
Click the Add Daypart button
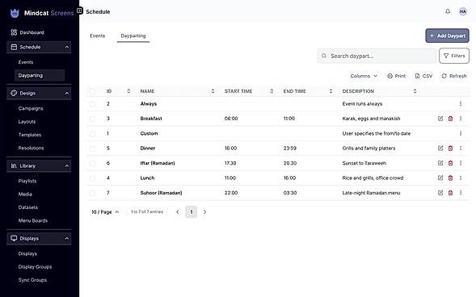[x=447, y=36]
